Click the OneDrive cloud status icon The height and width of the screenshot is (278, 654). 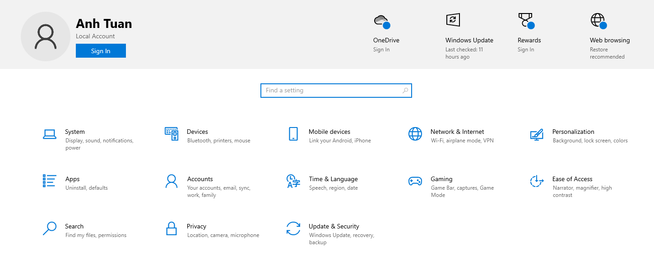(381, 21)
